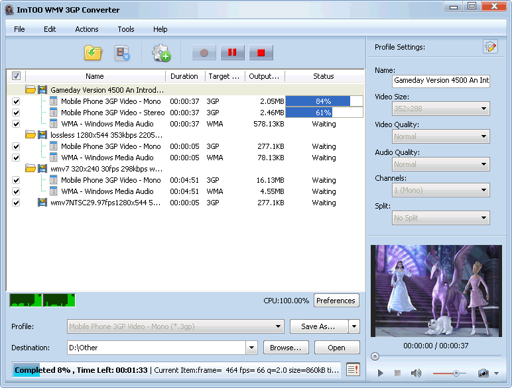The image size is (512, 388).
Task: Take a snapshot with the camera icon
Action: pyautogui.click(x=483, y=373)
